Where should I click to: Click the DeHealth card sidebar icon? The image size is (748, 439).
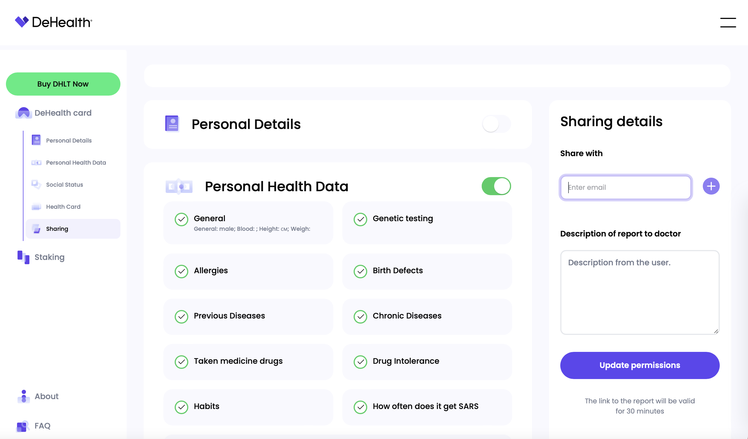pos(23,113)
